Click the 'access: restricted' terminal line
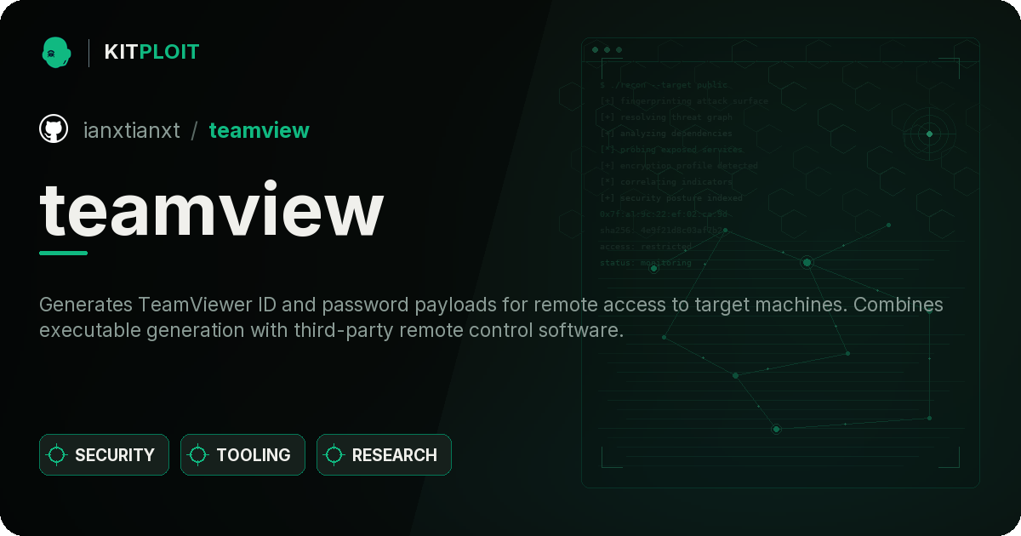Image resolution: width=1021 pixels, height=536 pixels. (646, 247)
